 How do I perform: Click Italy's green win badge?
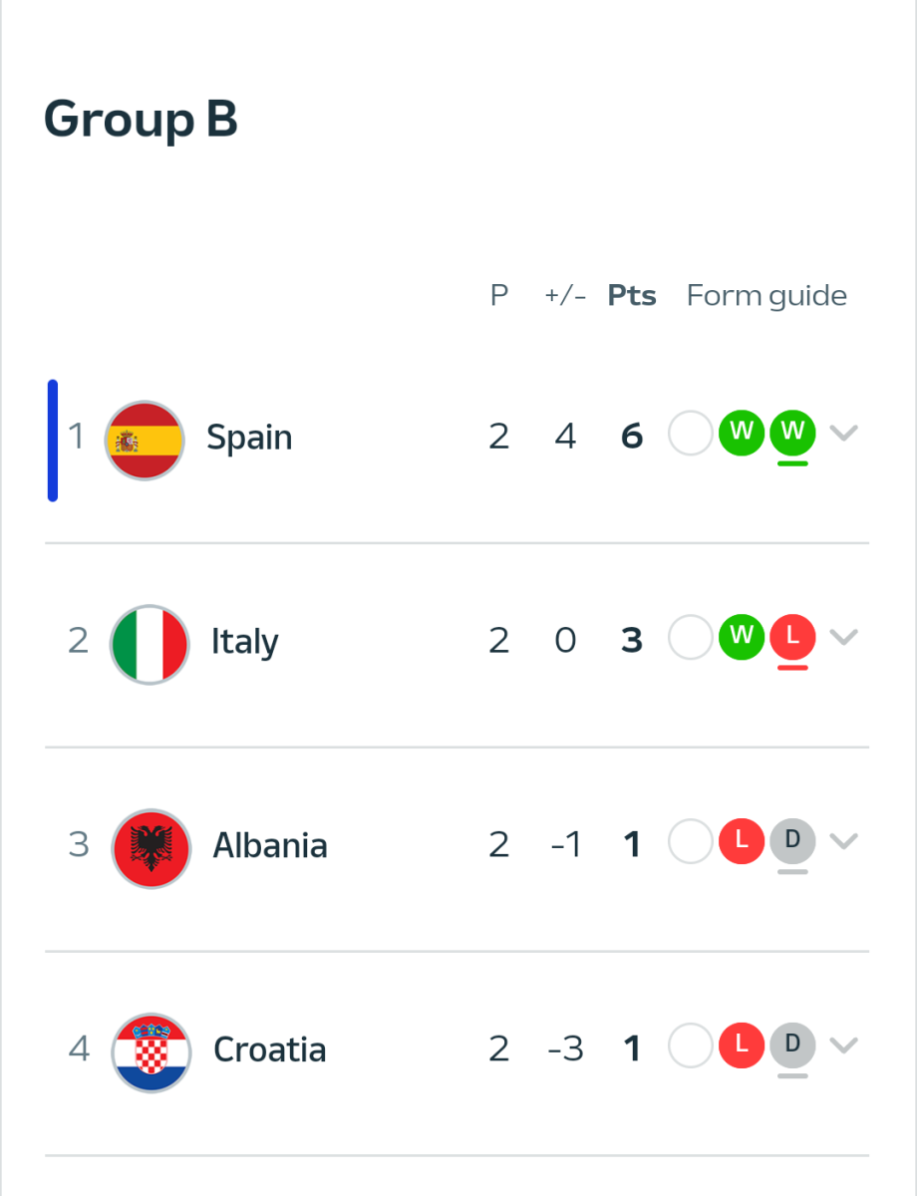pyautogui.click(x=742, y=637)
